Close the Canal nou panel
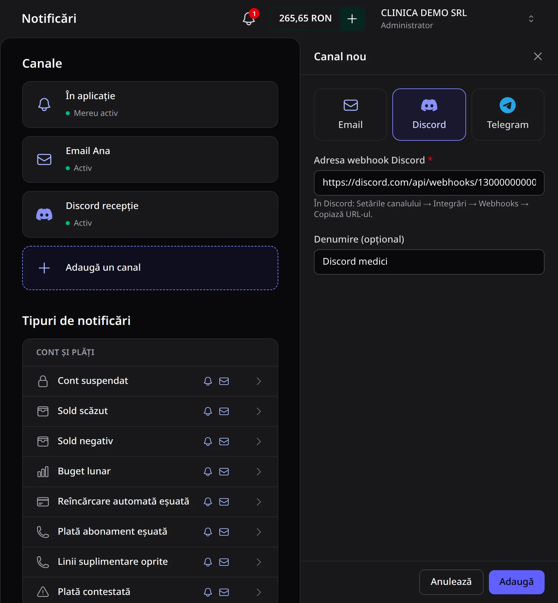This screenshot has width=558, height=603. (x=538, y=56)
